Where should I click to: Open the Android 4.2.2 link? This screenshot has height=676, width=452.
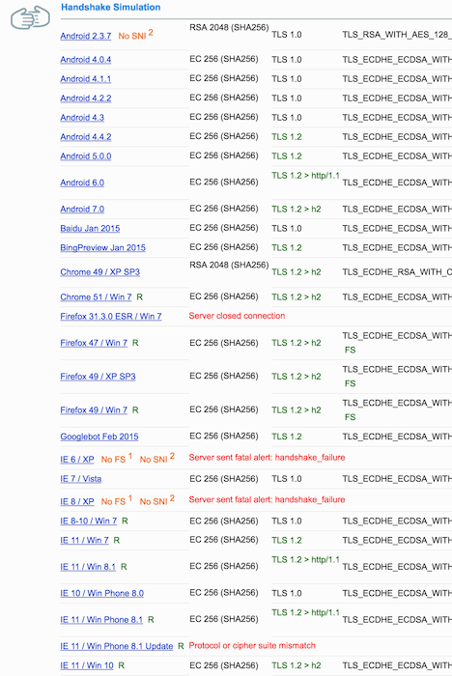click(86, 99)
